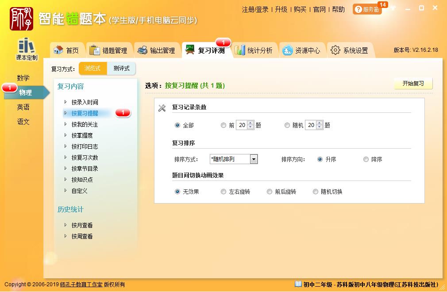The image size is (447, 292).
Task: Click the 开始复习 button
Action: [x=413, y=84]
